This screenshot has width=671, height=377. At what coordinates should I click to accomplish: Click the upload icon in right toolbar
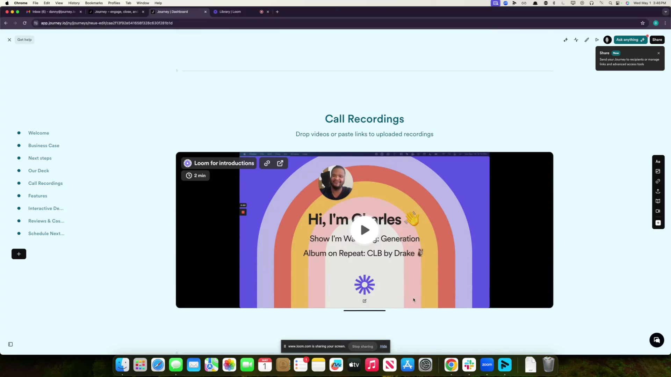[658, 191]
